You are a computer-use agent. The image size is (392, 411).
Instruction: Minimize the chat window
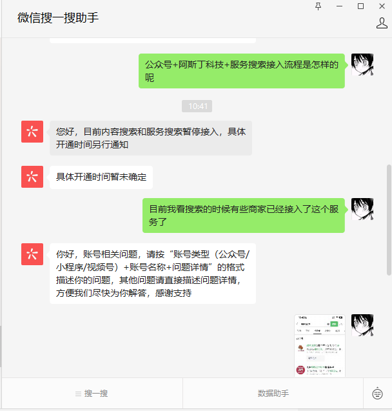tap(339, 6)
